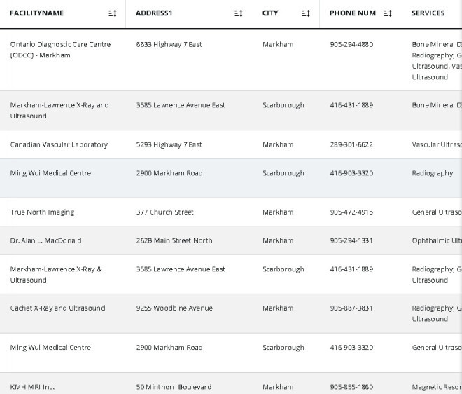The image size is (462, 394).
Task: Click the sort icon for FACILITYNAME column
Action: pyautogui.click(x=113, y=13)
